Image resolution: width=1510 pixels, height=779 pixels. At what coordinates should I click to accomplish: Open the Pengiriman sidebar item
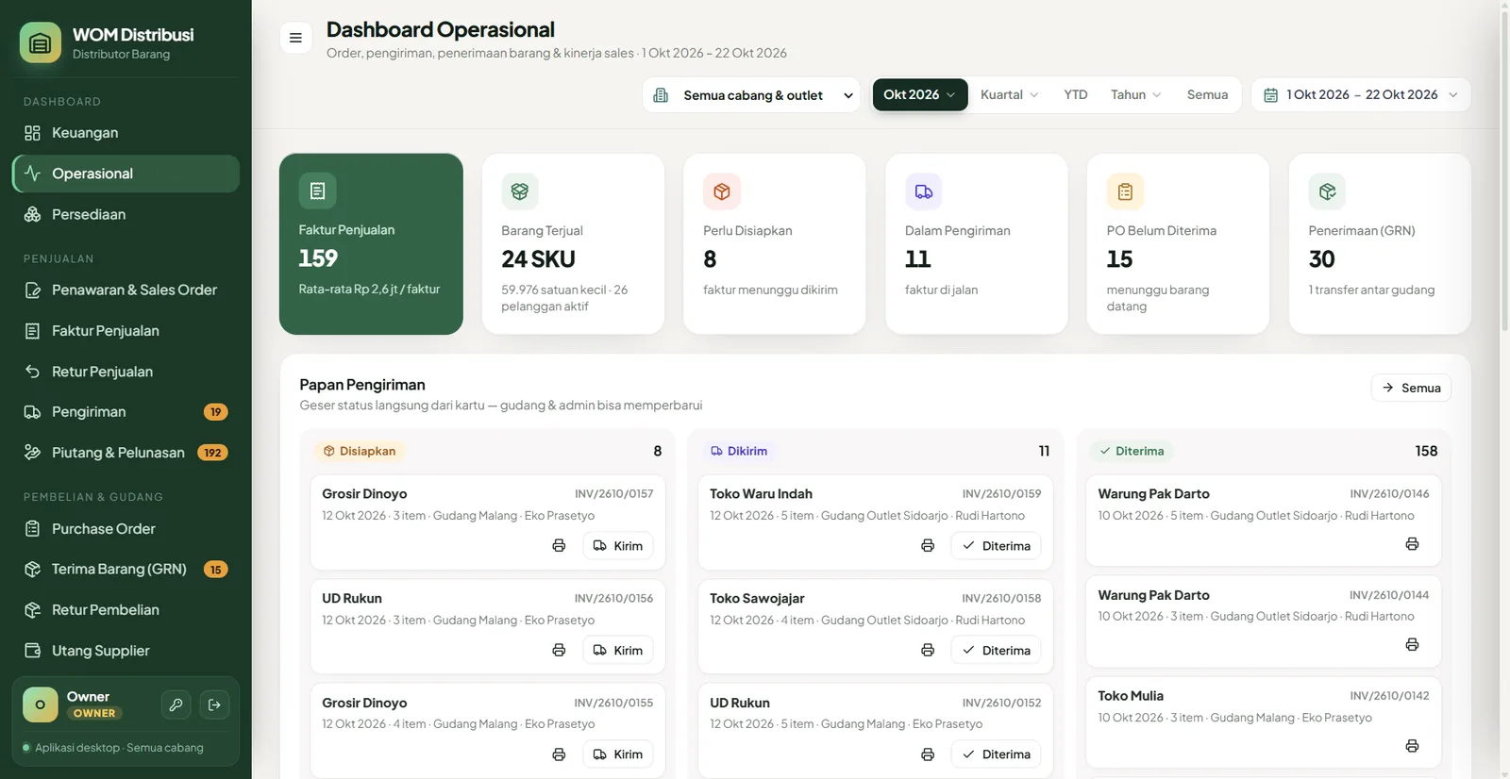[126, 412]
